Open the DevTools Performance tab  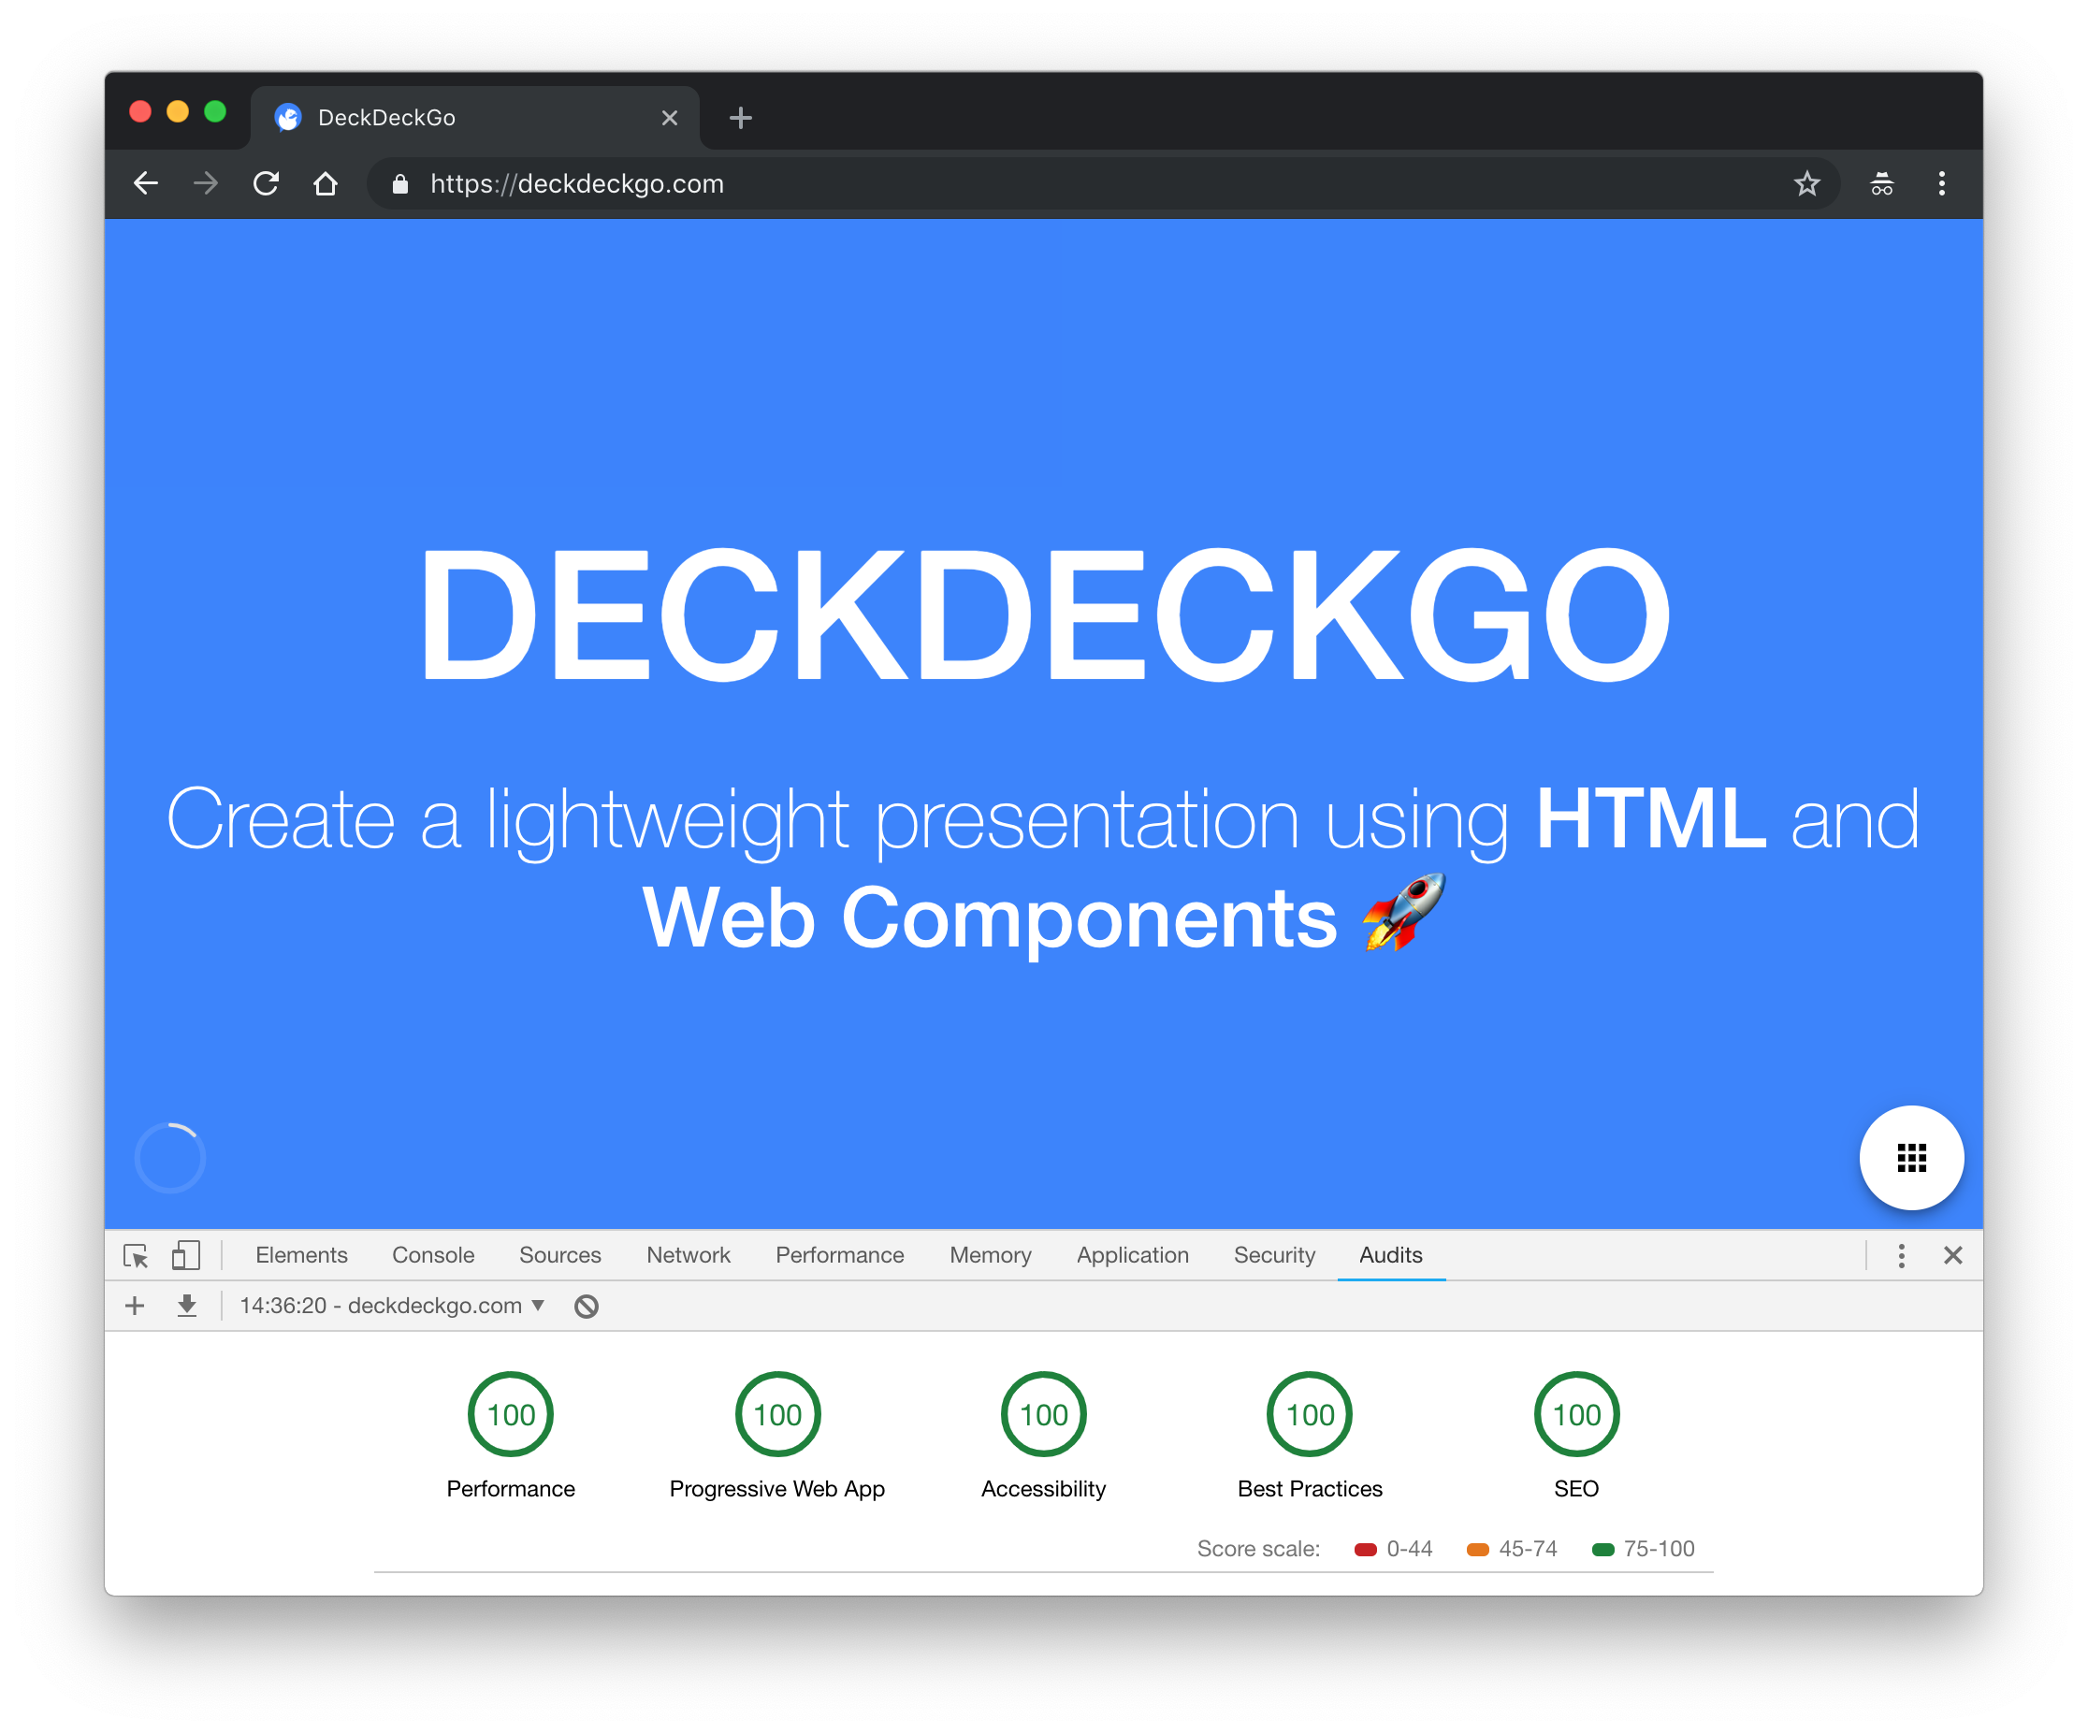[x=839, y=1256]
